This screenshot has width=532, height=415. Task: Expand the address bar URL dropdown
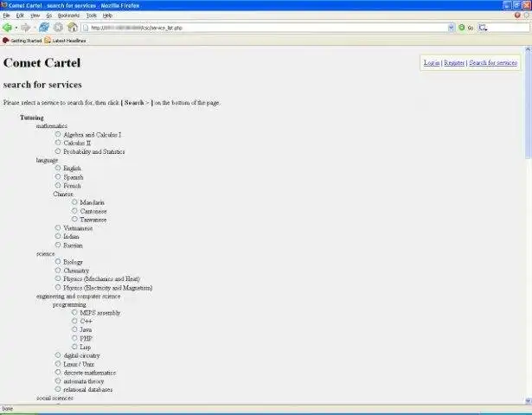(x=451, y=28)
